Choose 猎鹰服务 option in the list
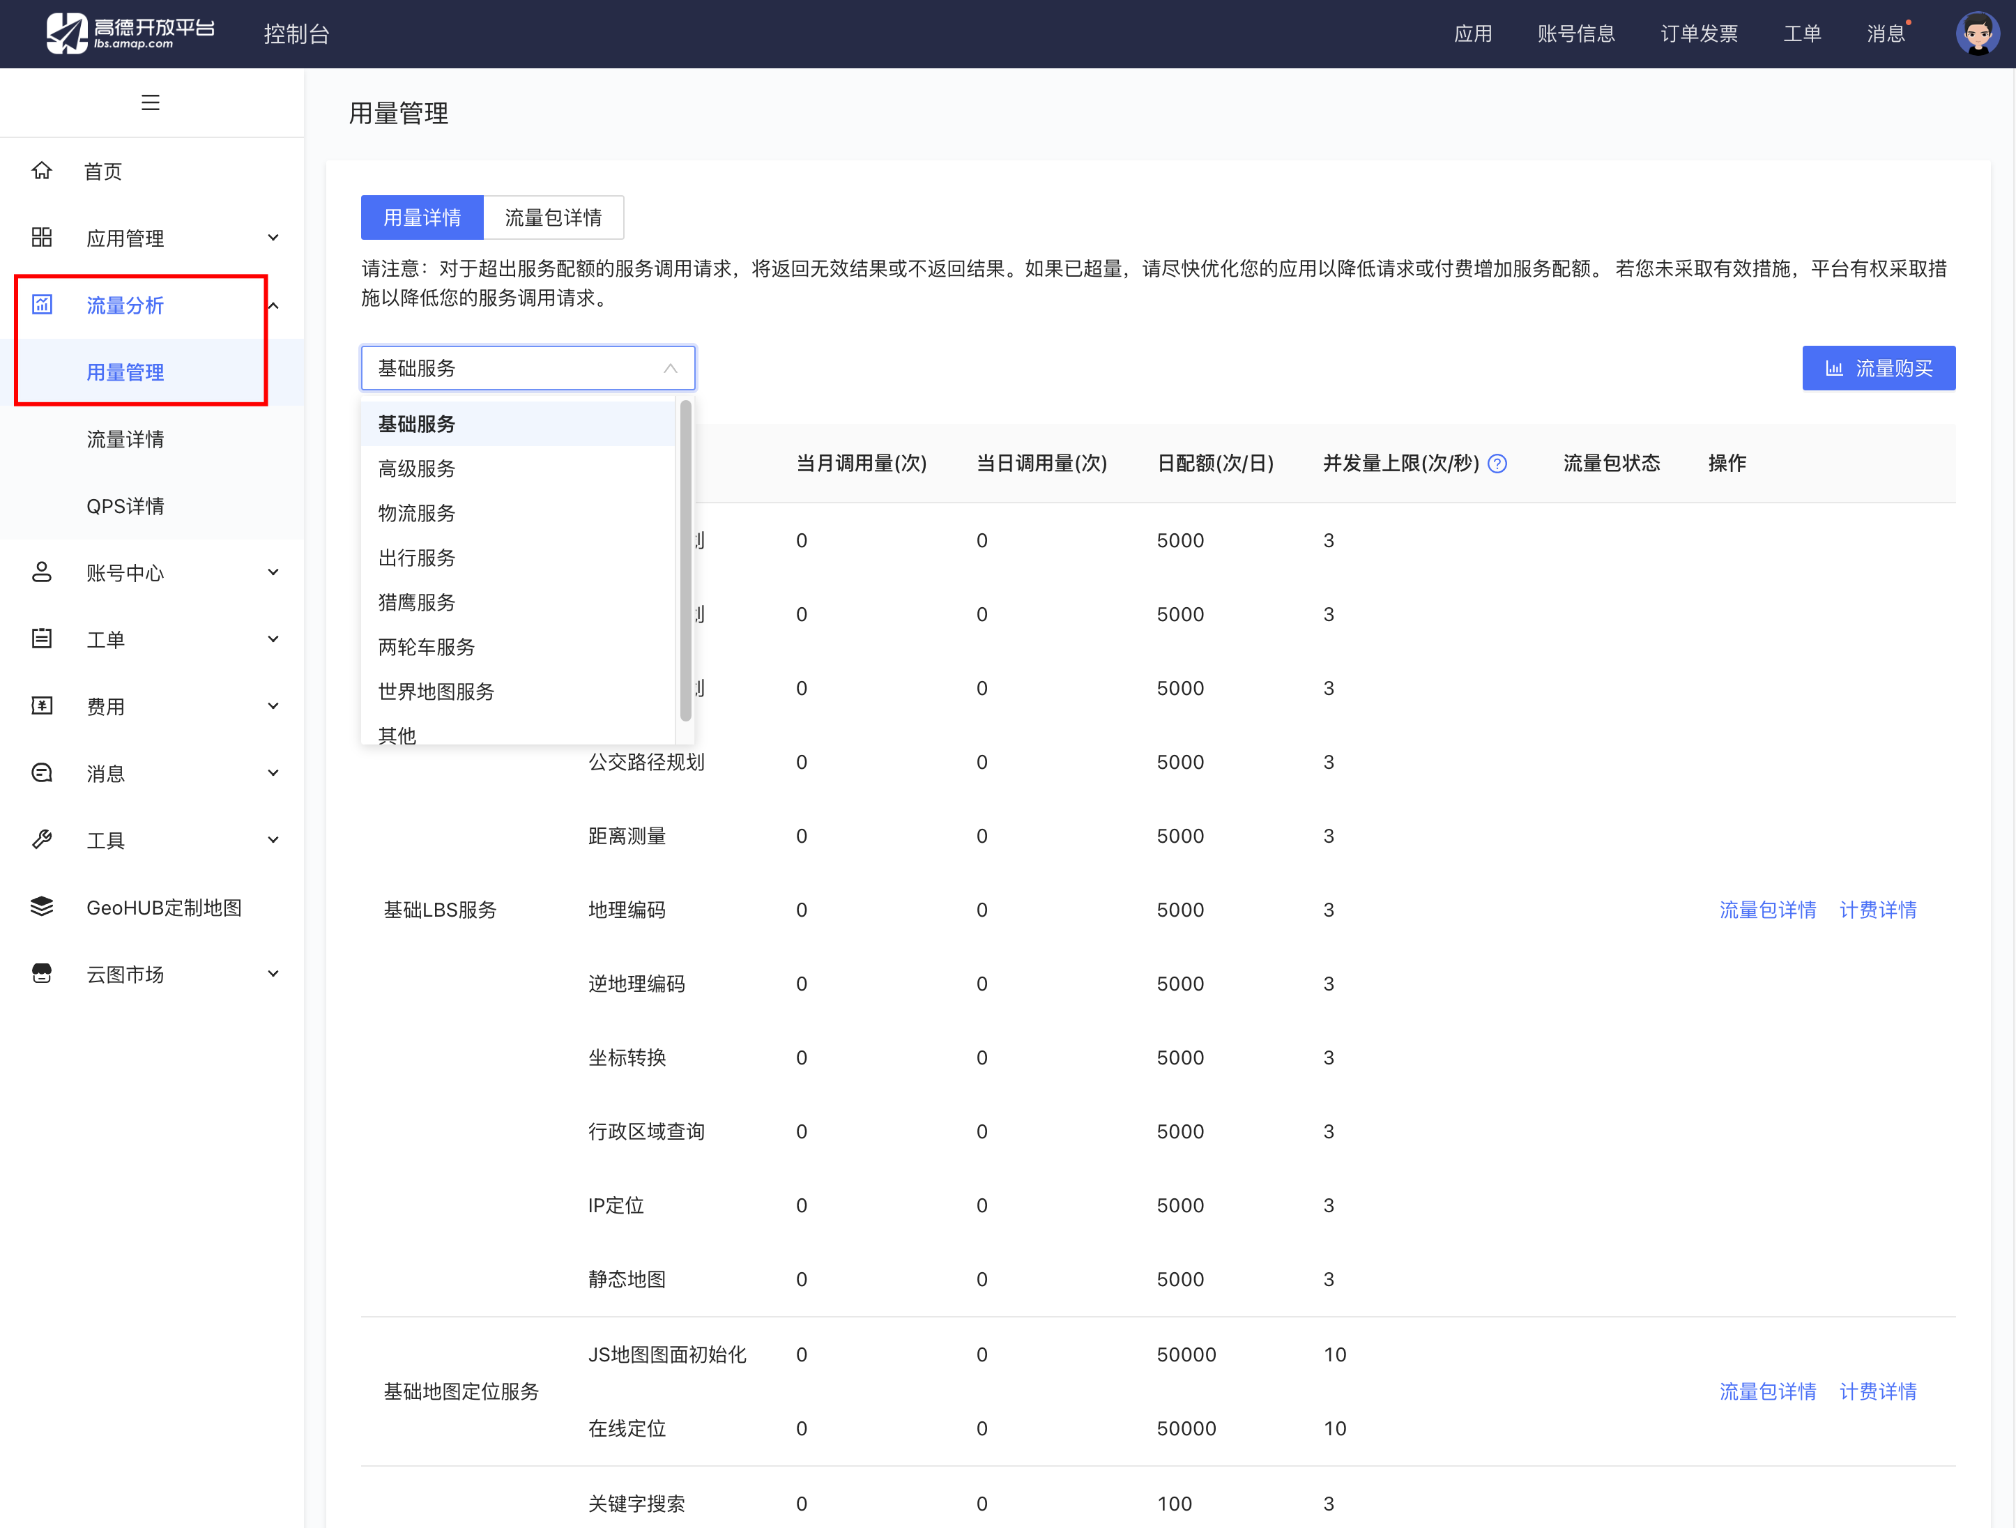This screenshot has width=2016, height=1528. 416,602
